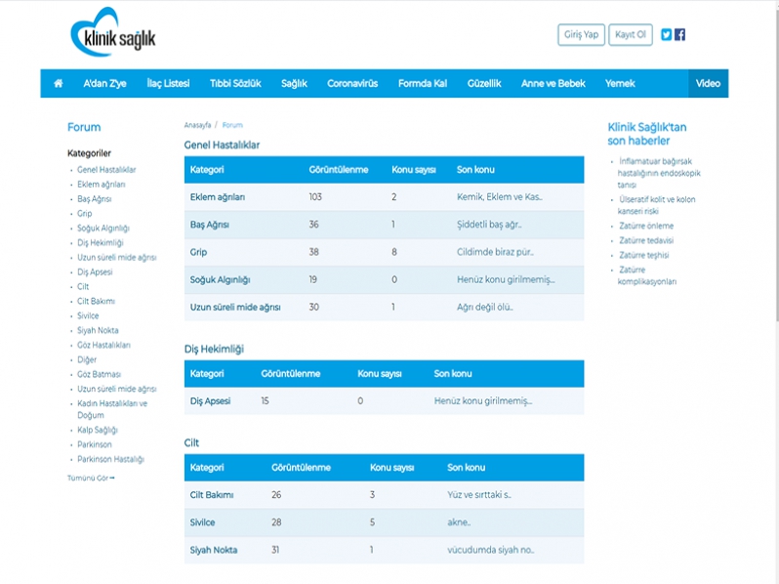Open news 'Ülseratif kolit ve kolon kanseri riski'
Screen dimensions: 779x584
pyautogui.click(x=656, y=205)
